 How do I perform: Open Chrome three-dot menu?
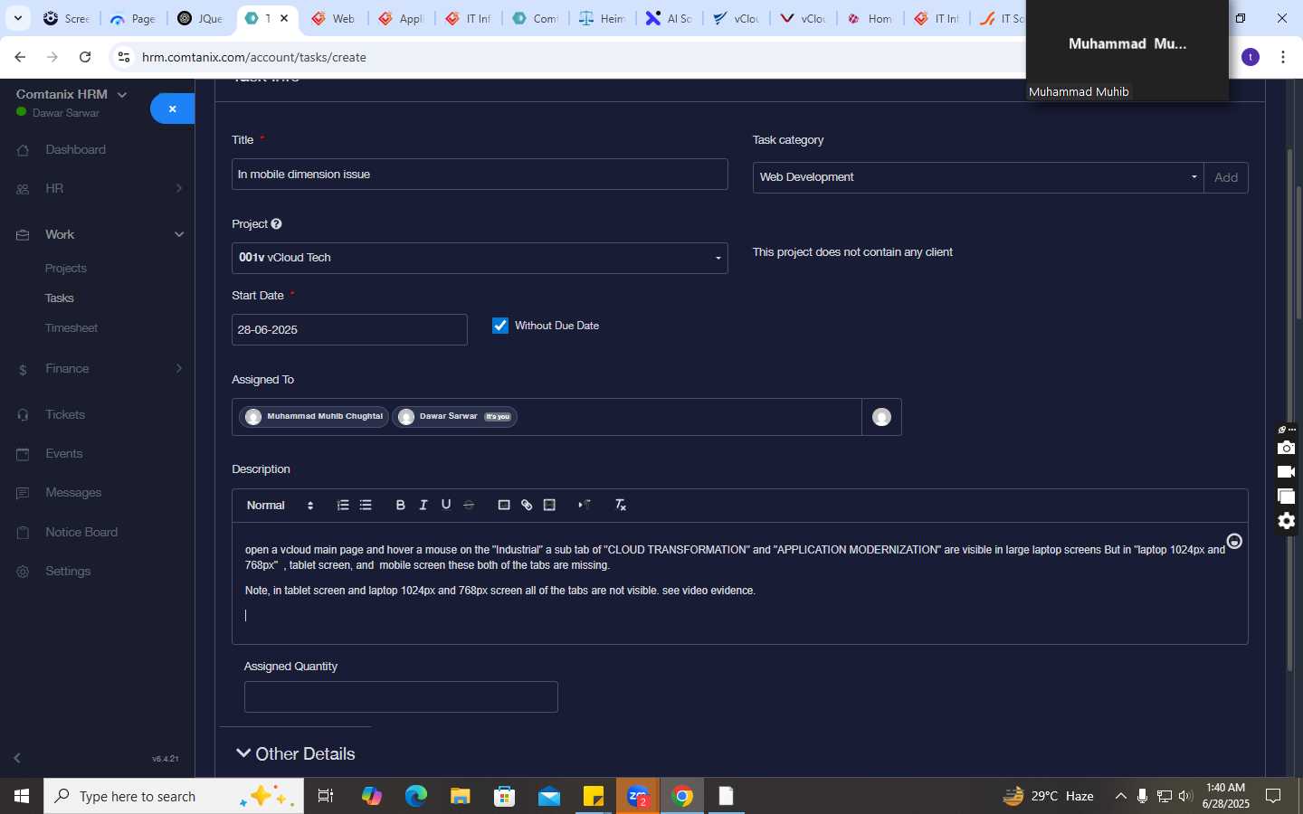(1283, 57)
